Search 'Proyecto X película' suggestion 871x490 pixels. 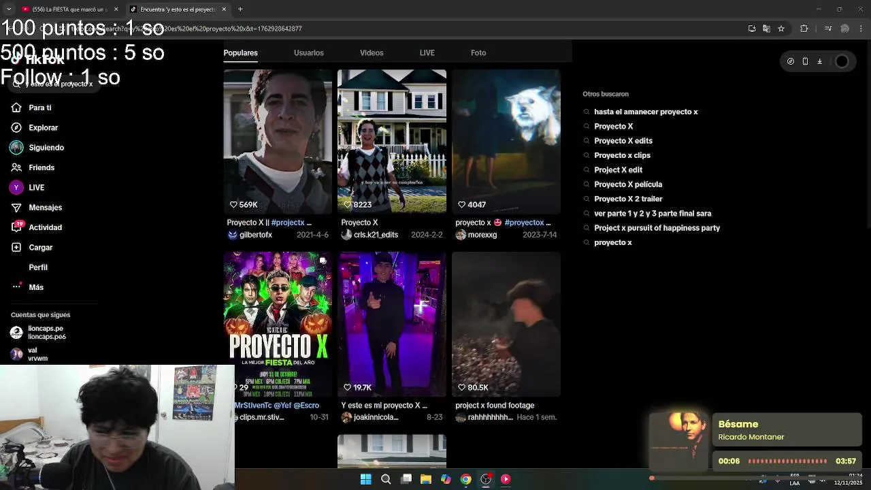pos(627,184)
